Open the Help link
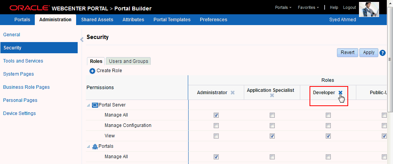The width and height of the screenshot is (393, 164). [334, 7]
